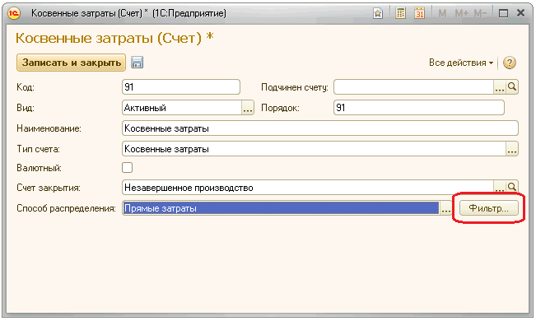The image size is (536, 321).
Task: Open the calendar icon in title bar
Action: tap(419, 13)
